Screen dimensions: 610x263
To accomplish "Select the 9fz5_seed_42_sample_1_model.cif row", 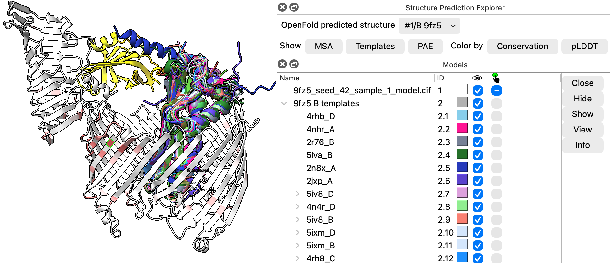I will (x=362, y=90).
